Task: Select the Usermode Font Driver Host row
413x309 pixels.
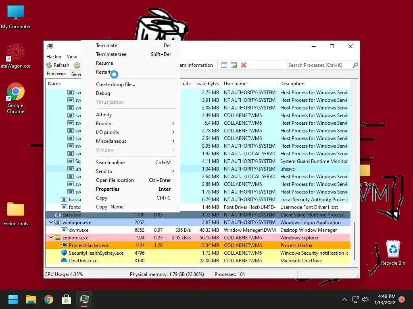Action: pos(198,207)
